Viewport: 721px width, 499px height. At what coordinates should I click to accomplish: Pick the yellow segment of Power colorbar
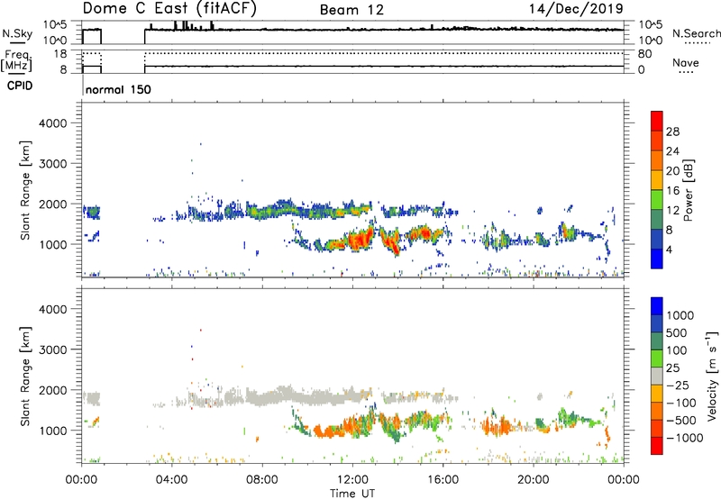click(657, 180)
